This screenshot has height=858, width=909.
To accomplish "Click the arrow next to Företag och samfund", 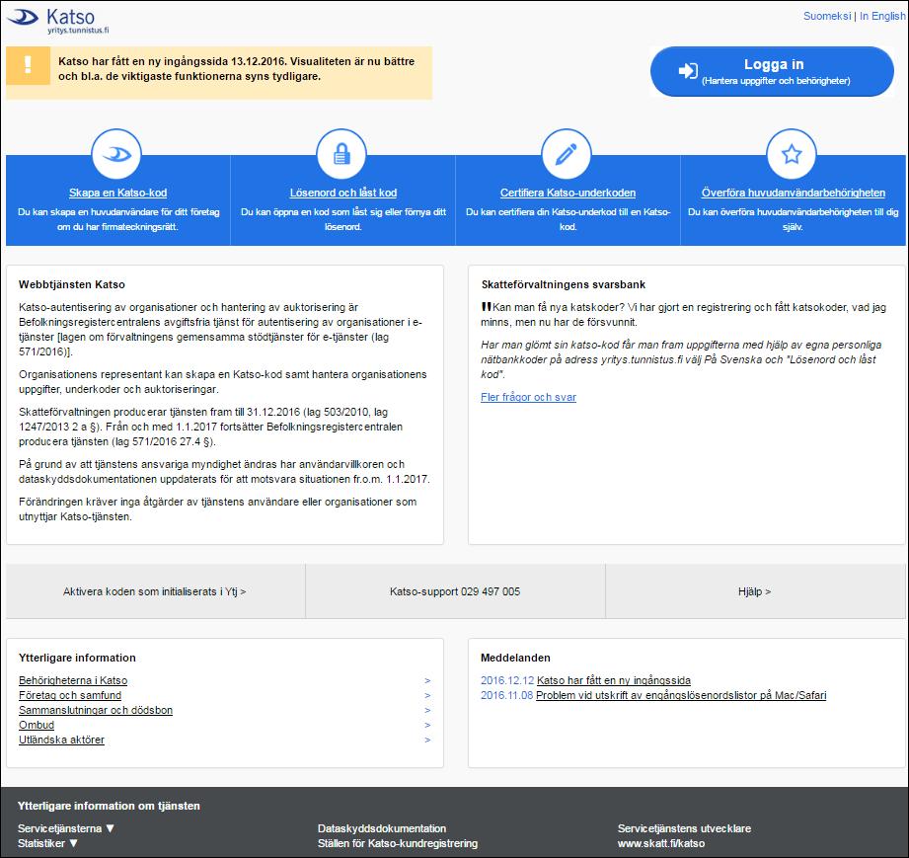I will [427, 695].
